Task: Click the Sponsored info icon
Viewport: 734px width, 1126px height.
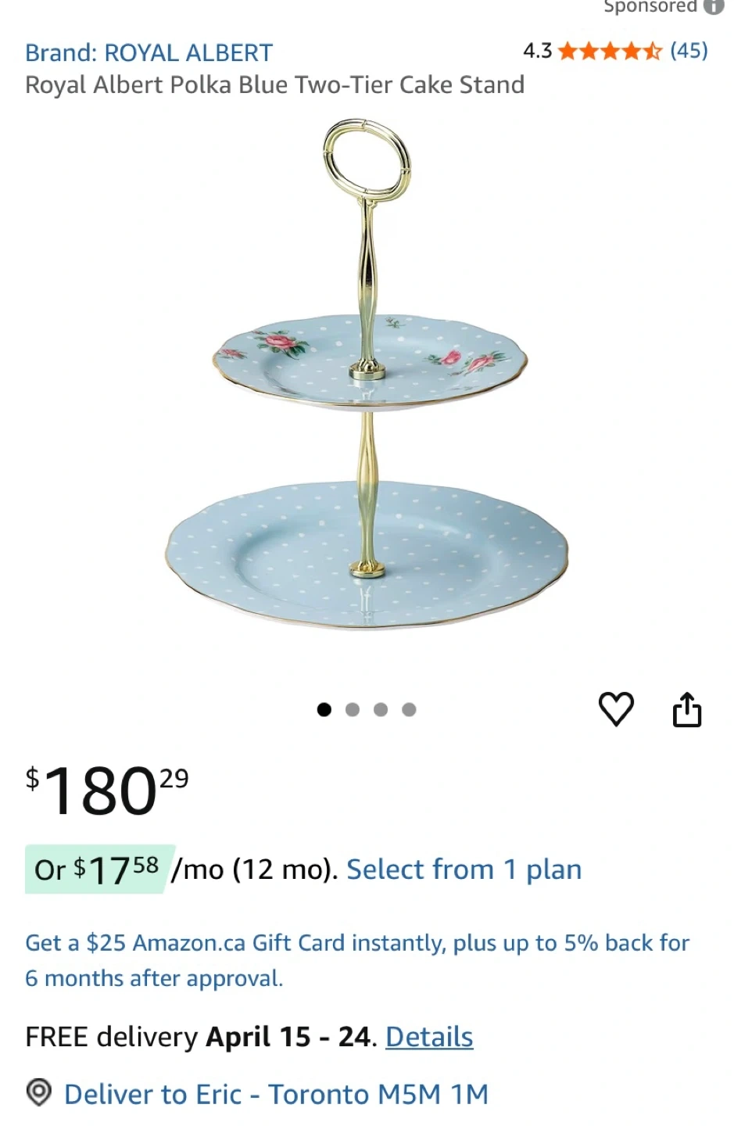Action: pyautogui.click(x=713, y=6)
